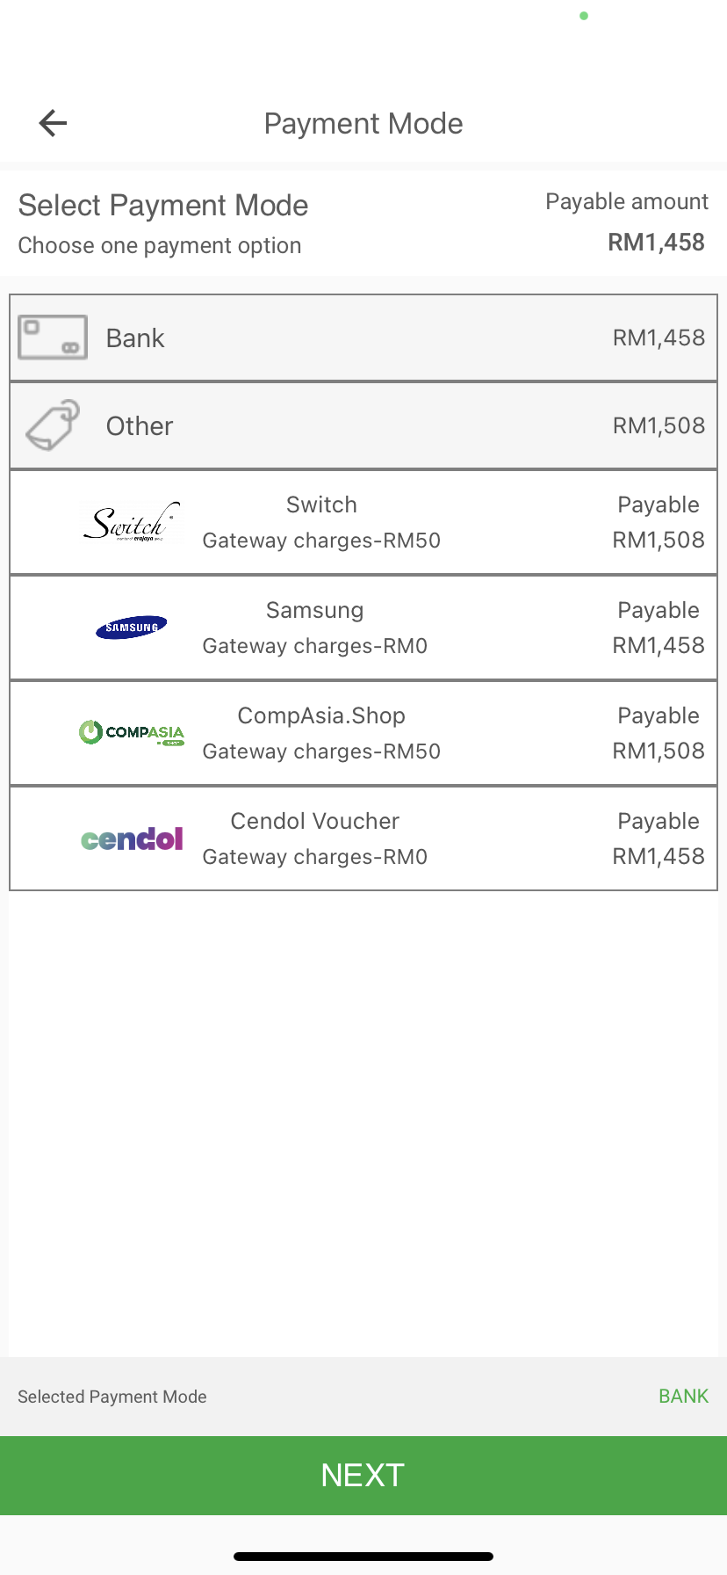Tap the Switch logo
Screen dimensions: 727x1575
(x=132, y=522)
